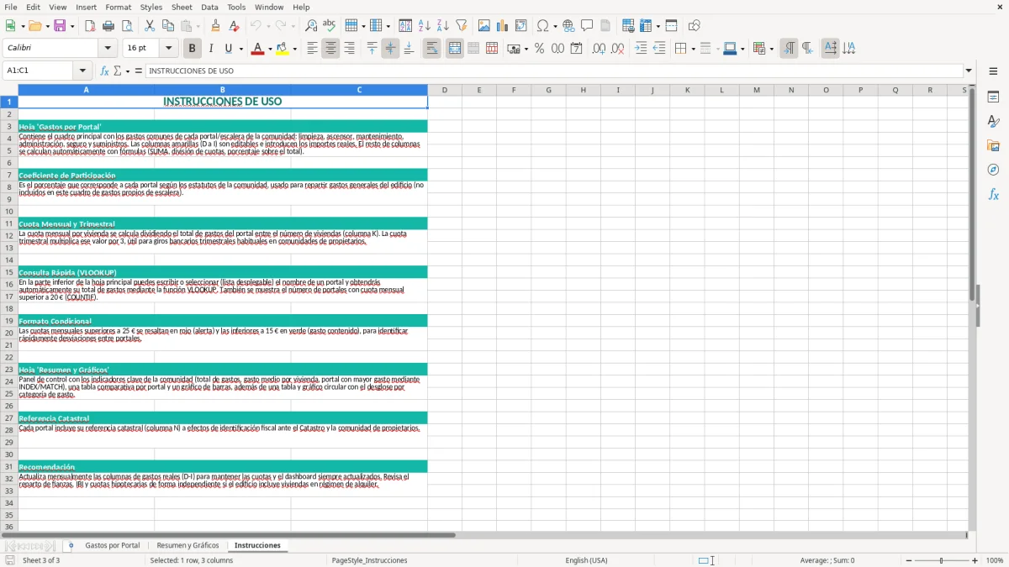The image size is (1009, 567).
Task: Open the Sheet menu
Action: click(x=182, y=7)
